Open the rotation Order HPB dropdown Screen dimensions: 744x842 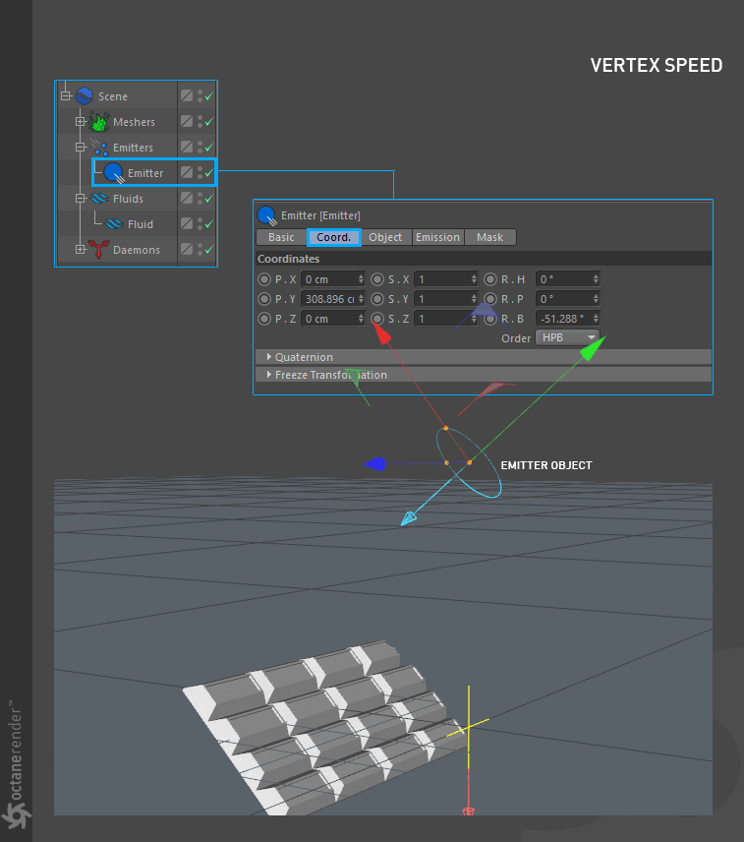click(567, 337)
